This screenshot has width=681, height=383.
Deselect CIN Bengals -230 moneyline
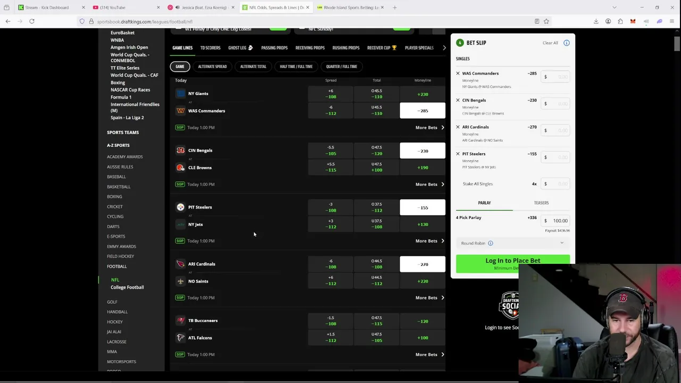point(422,151)
